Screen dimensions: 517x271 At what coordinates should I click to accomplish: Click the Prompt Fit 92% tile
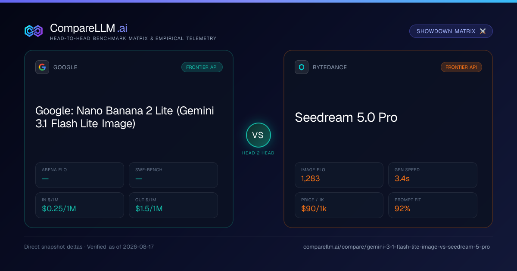pyautogui.click(x=433, y=205)
